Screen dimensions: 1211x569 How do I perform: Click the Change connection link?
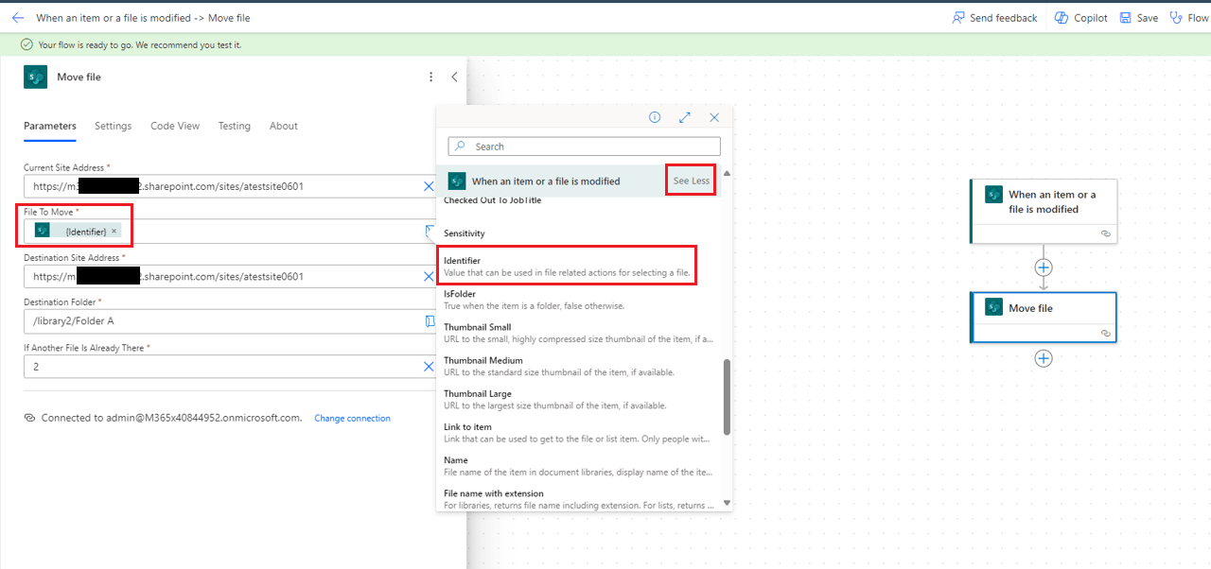click(352, 418)
